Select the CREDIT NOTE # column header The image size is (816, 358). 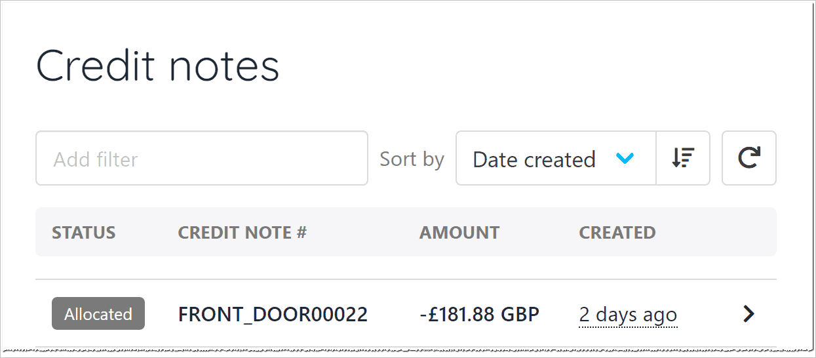pos(242,233)
